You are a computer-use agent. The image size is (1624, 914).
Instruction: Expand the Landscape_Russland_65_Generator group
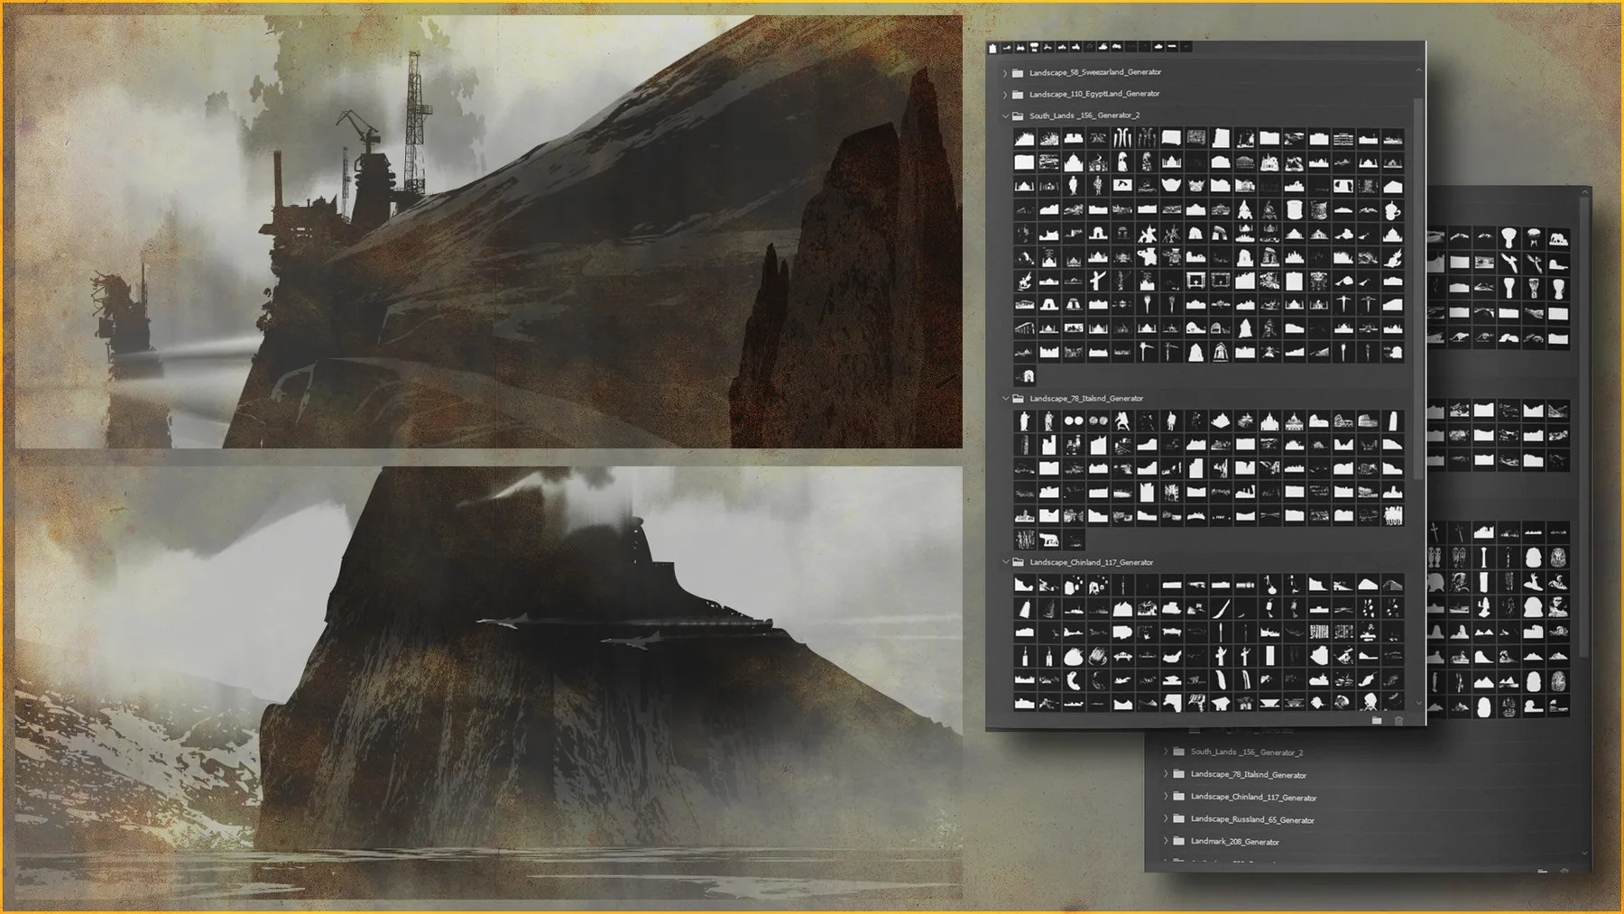point(1166,820)
